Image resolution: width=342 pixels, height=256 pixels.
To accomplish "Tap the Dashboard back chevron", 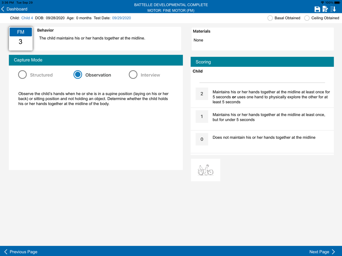I will pos(3,9).
